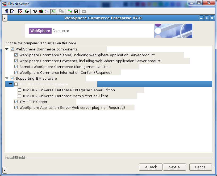Select 'WebSphere Application Server Web server plug-ins' text
This screenshot has width=217, height=176.
[x=62, y=108]
